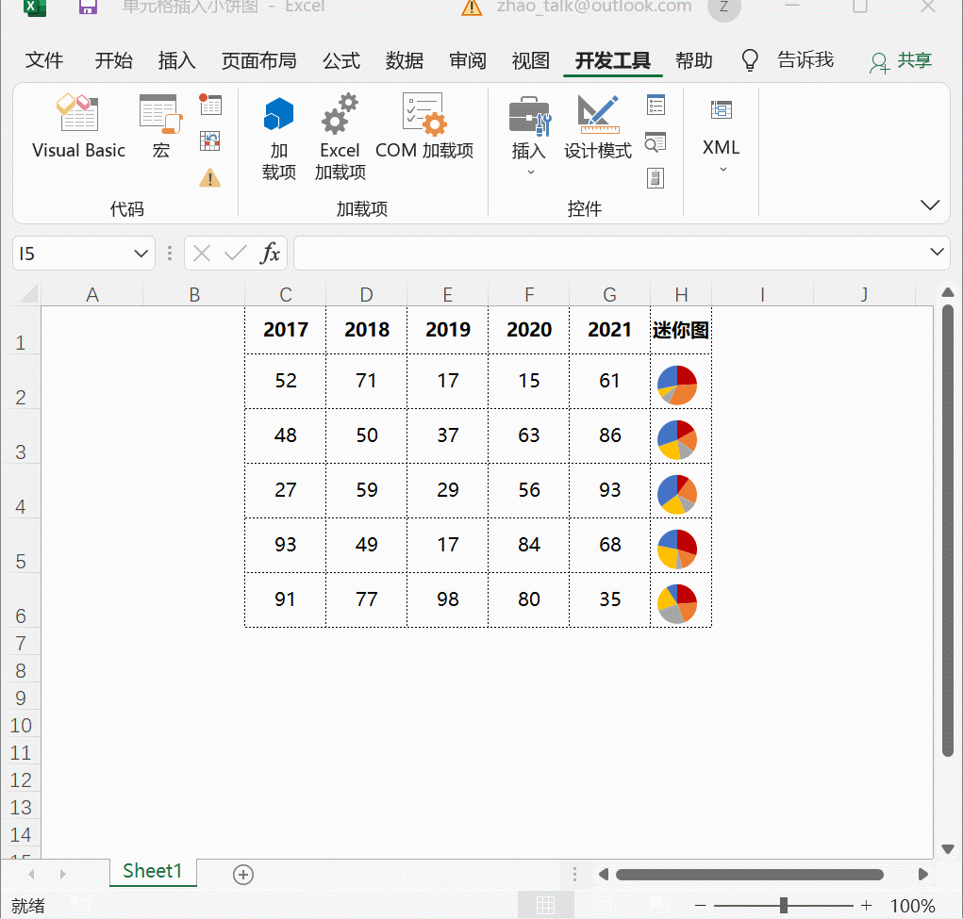The height and width of the screenshot is (919, 963).
Task: Click the Save icon in title bar
Action: pyautogui.click(x=88, y=7)
